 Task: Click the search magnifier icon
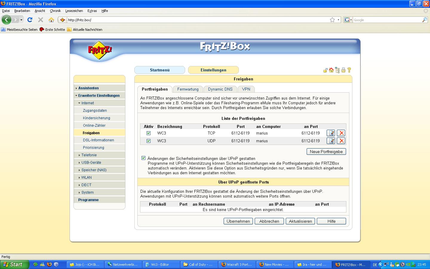coord(425,20)
